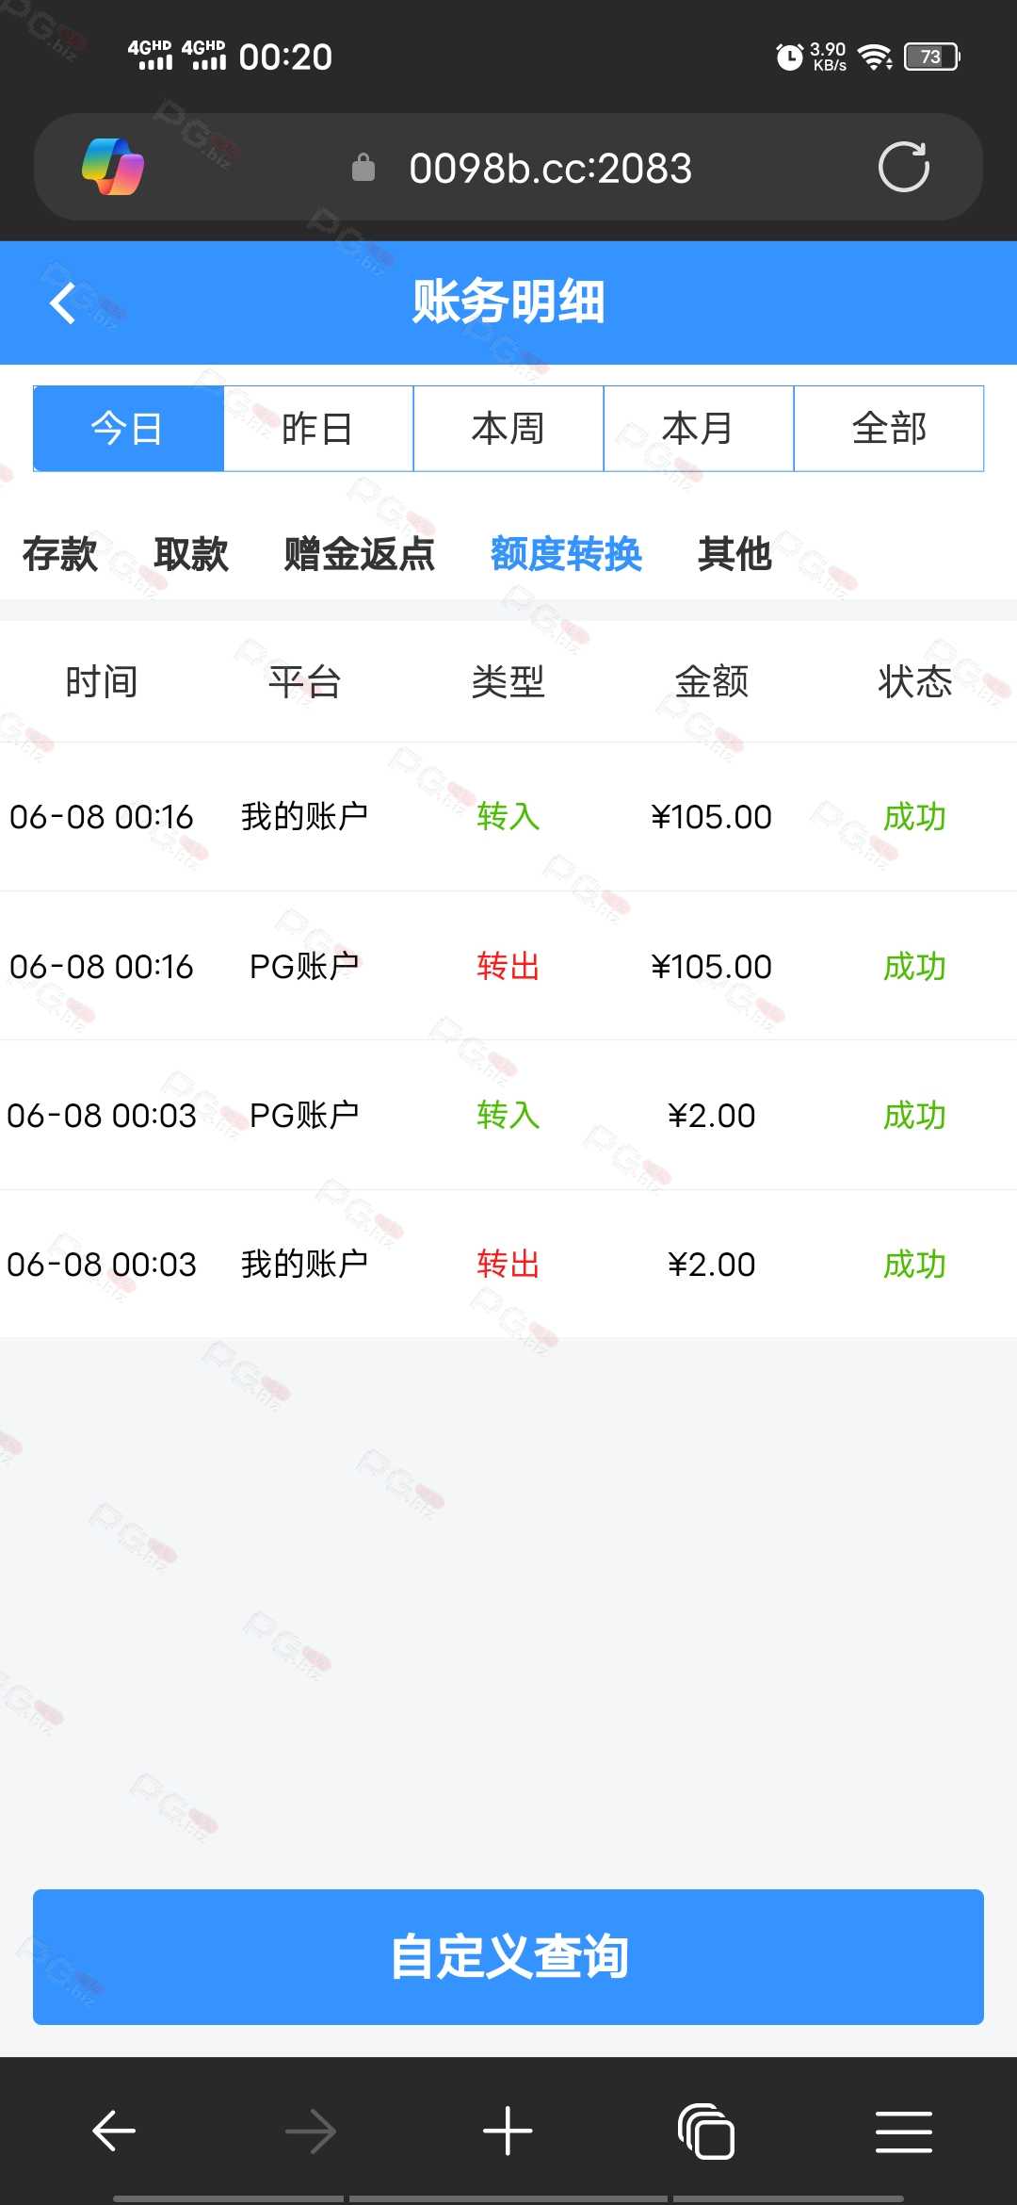Image resolution: width=1017 pixels, height=2205 pixels.
Task: View the 赠金返点 category
Action: coord(360,554)
